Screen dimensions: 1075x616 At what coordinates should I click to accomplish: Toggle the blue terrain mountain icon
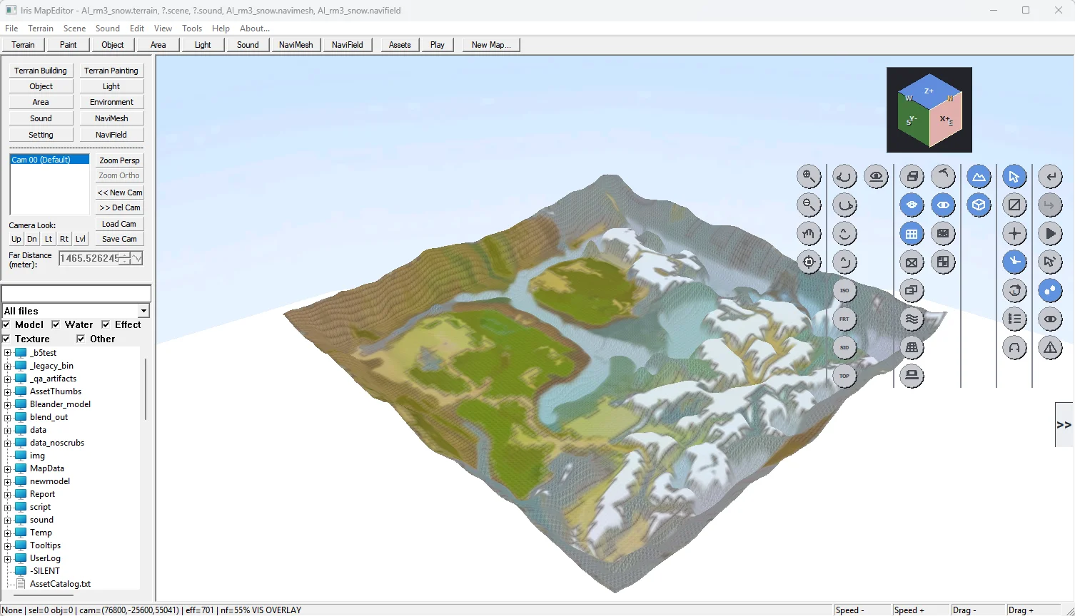click(979, 177)
